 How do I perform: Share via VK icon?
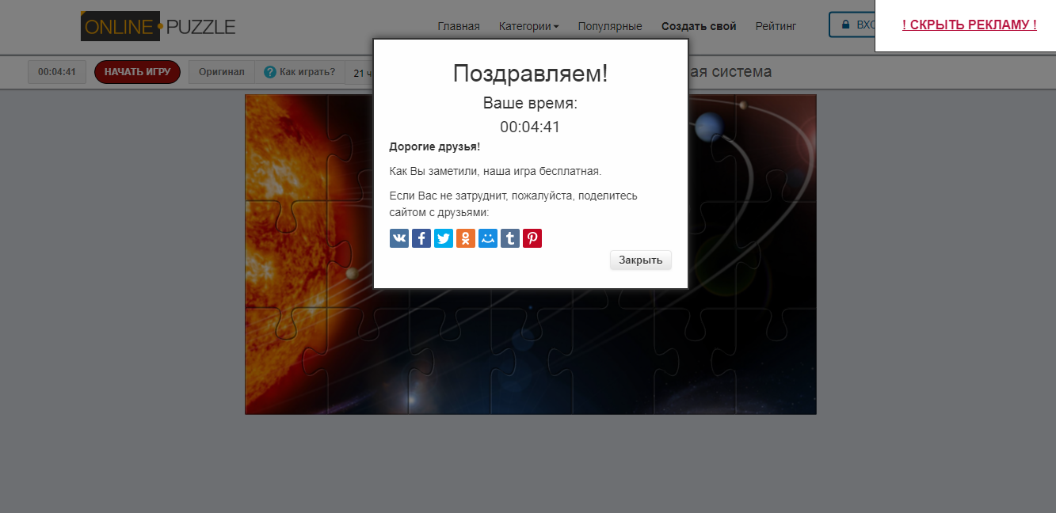399,238
